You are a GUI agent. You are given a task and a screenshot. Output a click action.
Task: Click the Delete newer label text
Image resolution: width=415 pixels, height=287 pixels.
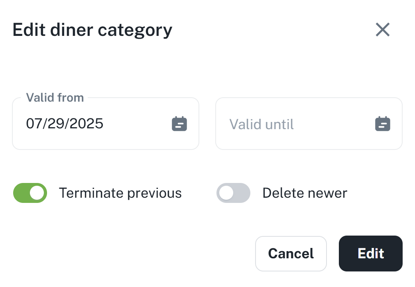point(305,193)
